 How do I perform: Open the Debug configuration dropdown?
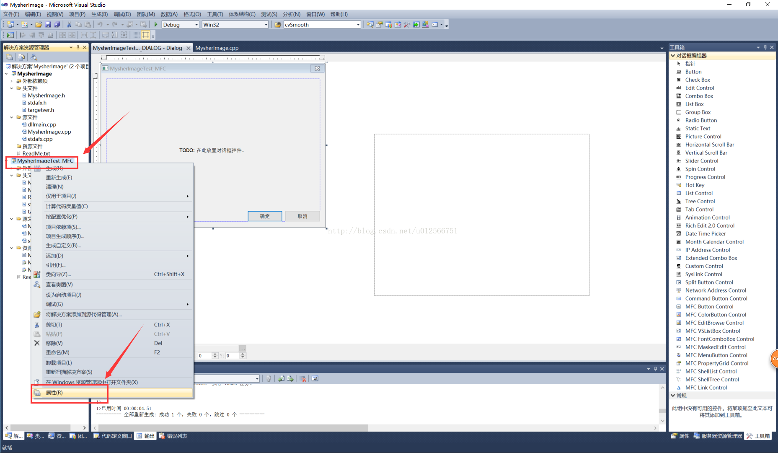tap(196, 25)
